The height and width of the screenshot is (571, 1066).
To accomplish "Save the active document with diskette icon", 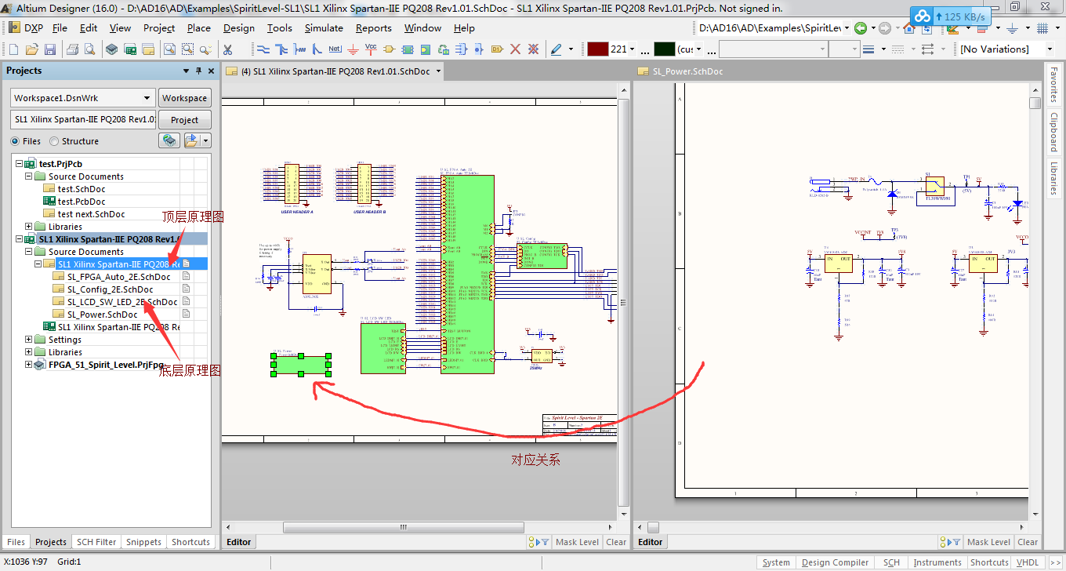I will click(49, 49).
